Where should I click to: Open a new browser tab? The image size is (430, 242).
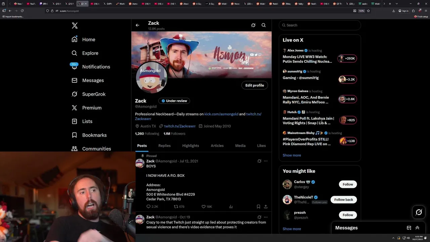tap(390, 4)
